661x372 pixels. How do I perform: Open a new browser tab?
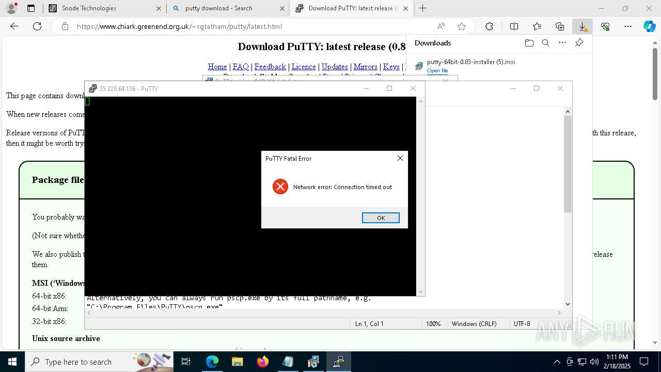point(423,8)
